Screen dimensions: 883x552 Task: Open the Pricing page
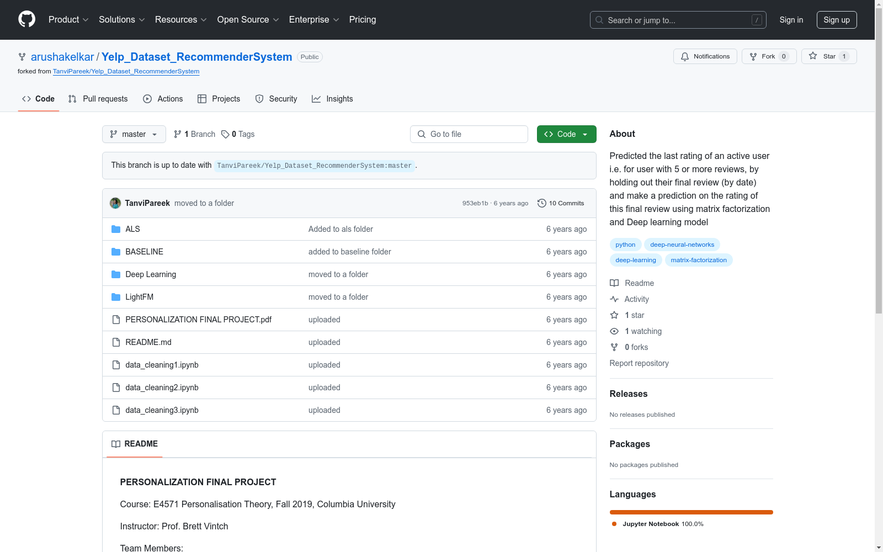tap(363, 20)
